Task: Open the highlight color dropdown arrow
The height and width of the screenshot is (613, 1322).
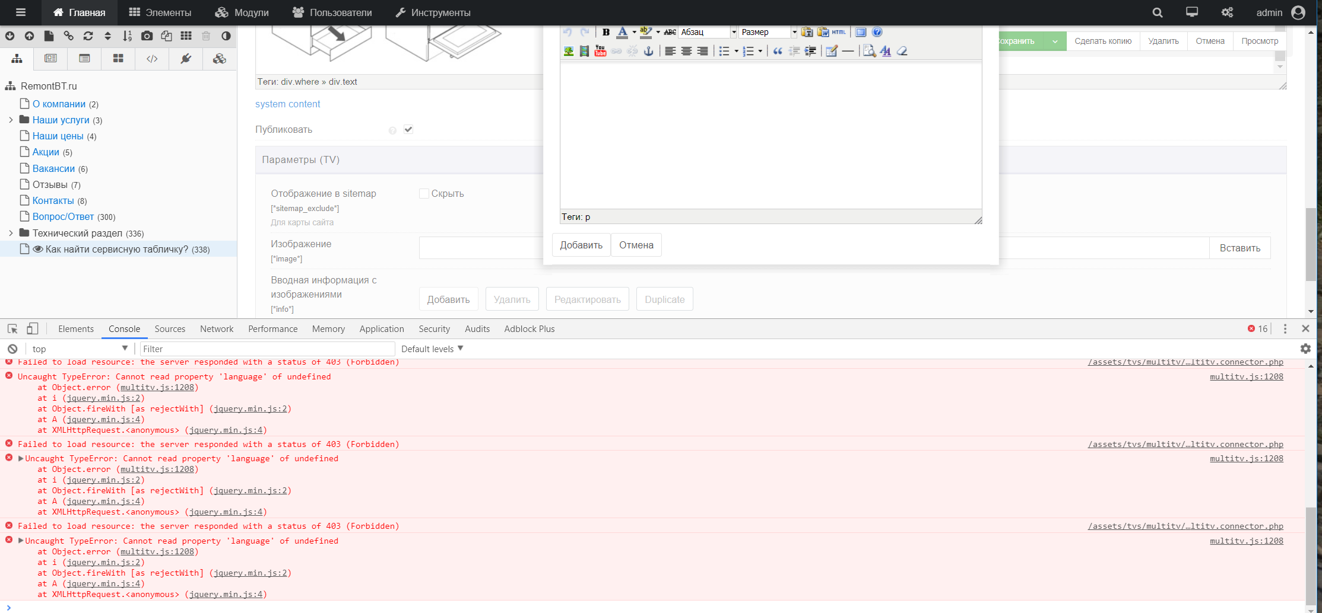Action: tap(658, 32)
